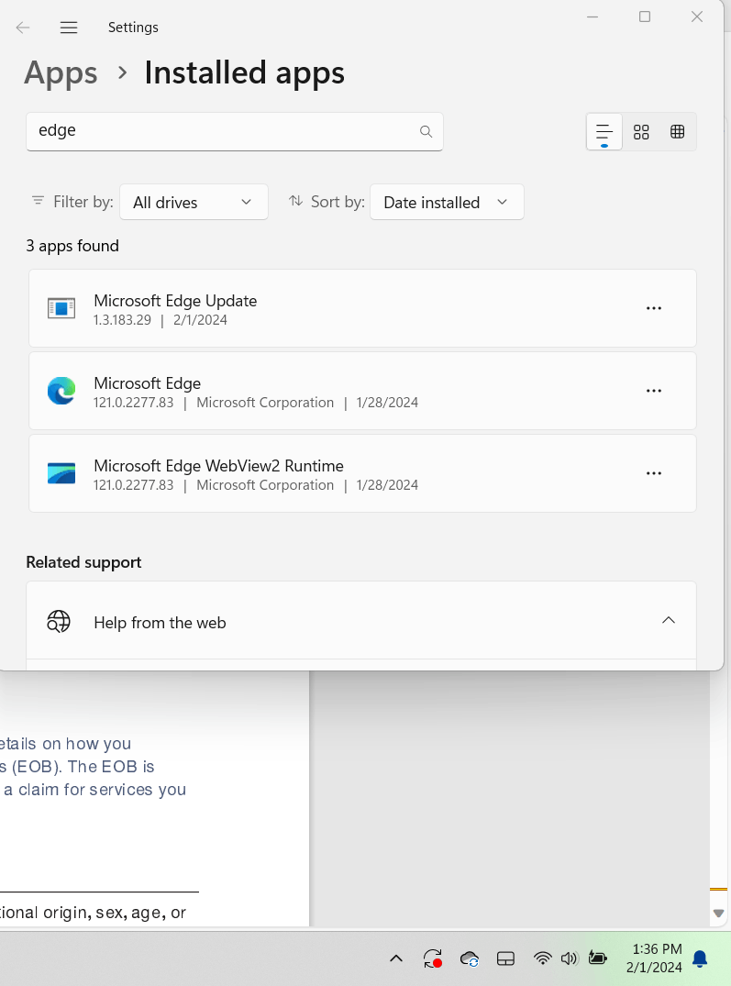Open more options for Microsoft Edge
The width and height of the screenshot is (731, 986).
coord(654,391)
